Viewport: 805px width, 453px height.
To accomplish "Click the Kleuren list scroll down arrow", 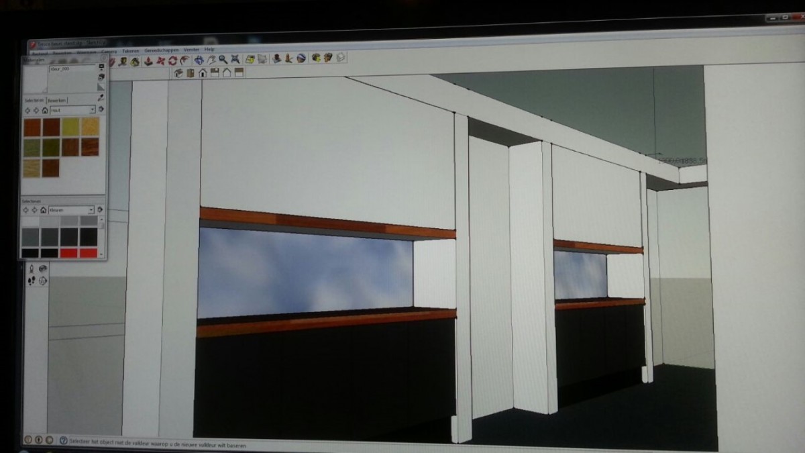I will coord(101,254).
